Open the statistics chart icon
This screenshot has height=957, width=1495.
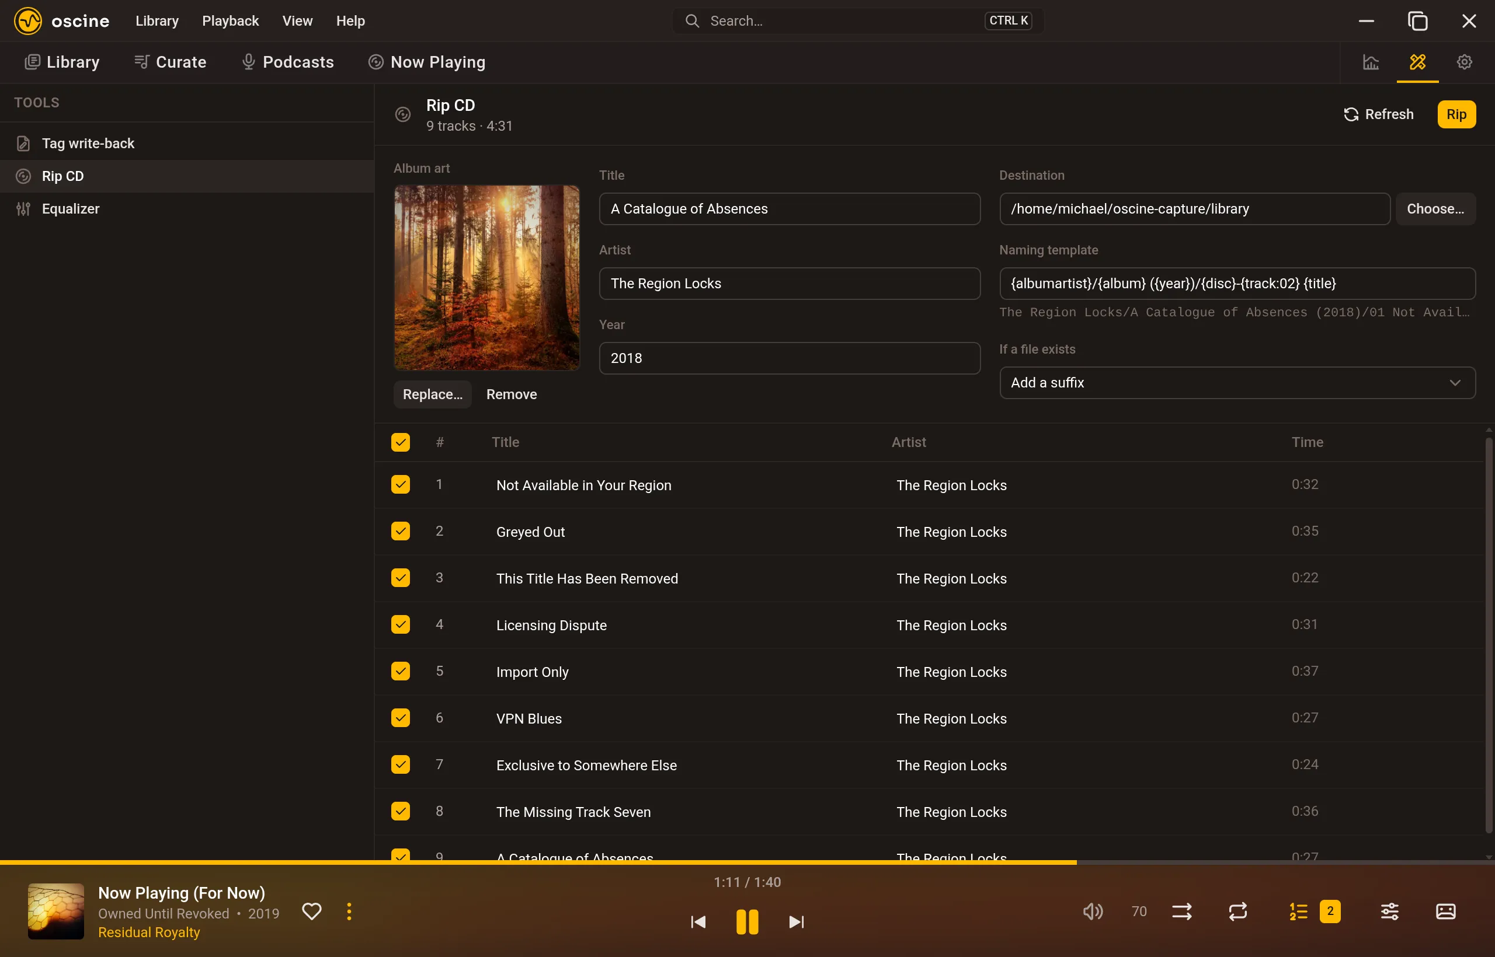(x=1371, y=62)
